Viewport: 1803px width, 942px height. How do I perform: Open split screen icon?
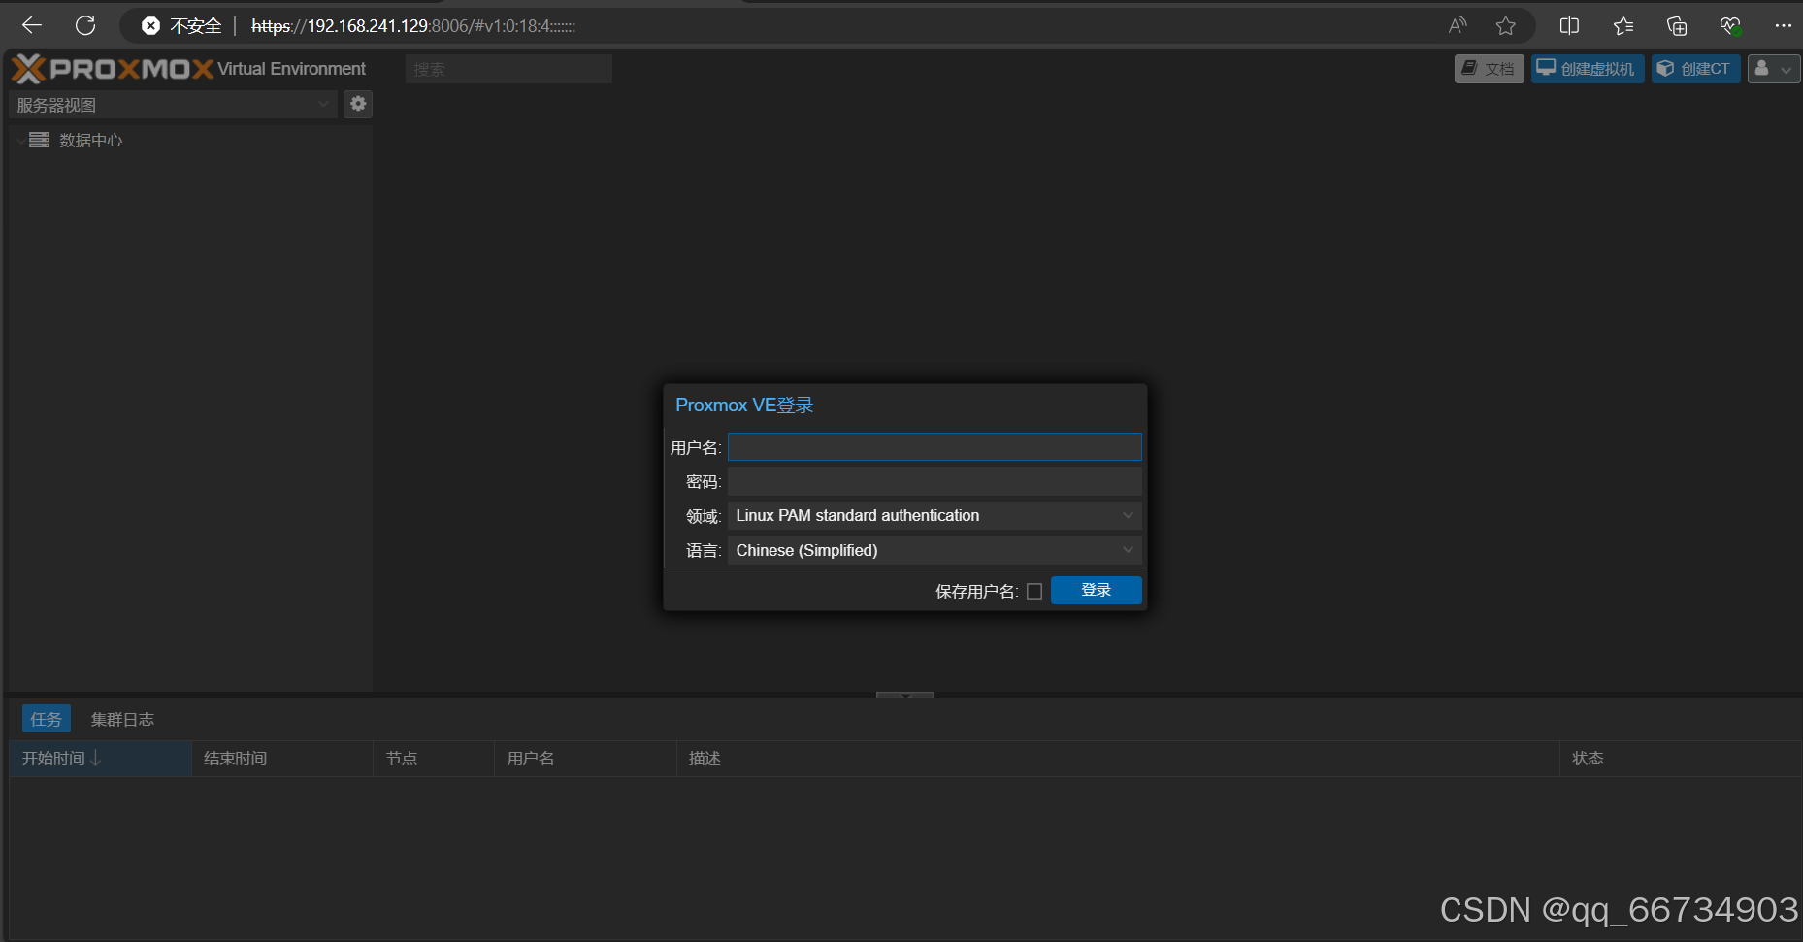pos(1569,26)
